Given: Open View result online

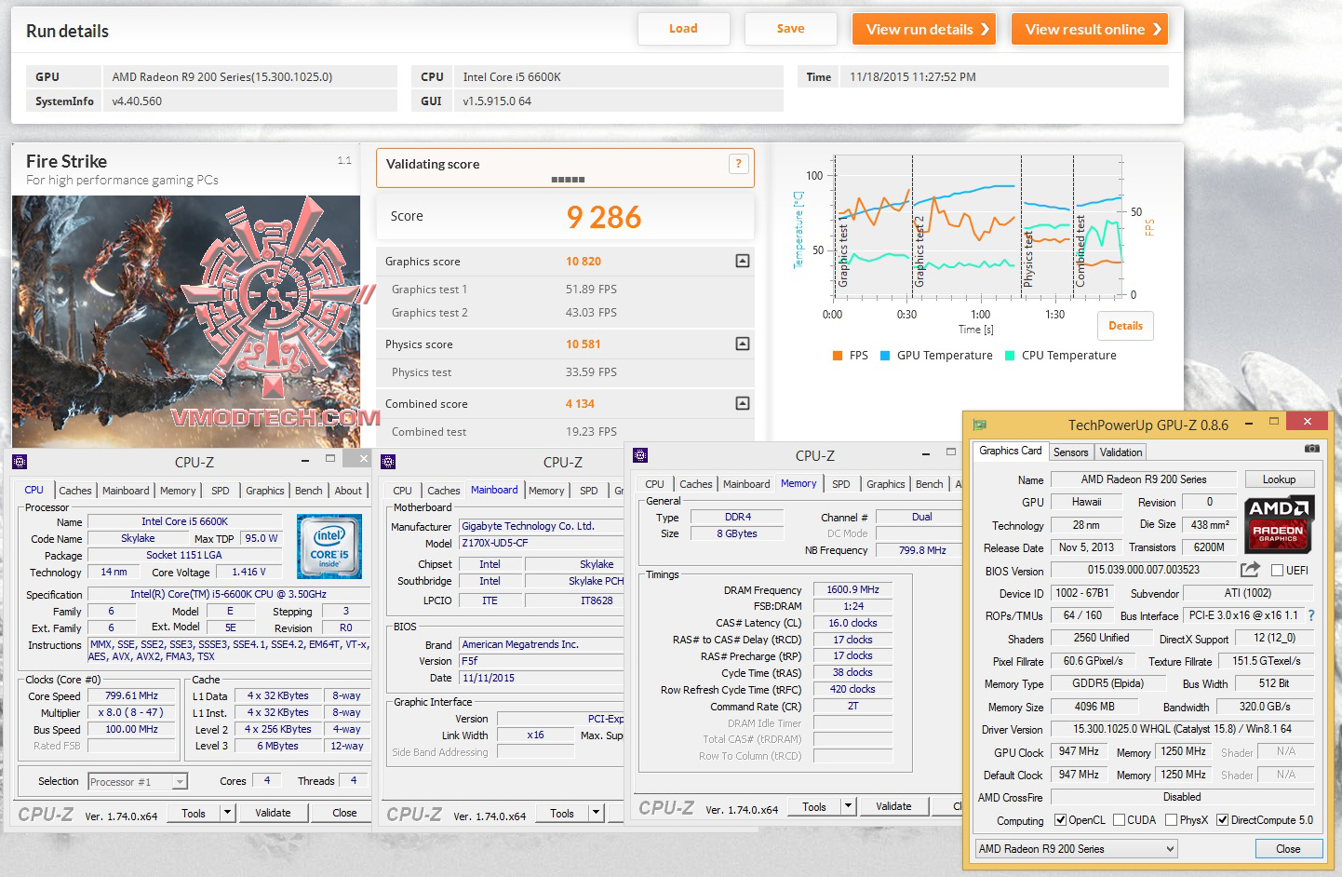Looking at the screenshot, I should 1090,29.
